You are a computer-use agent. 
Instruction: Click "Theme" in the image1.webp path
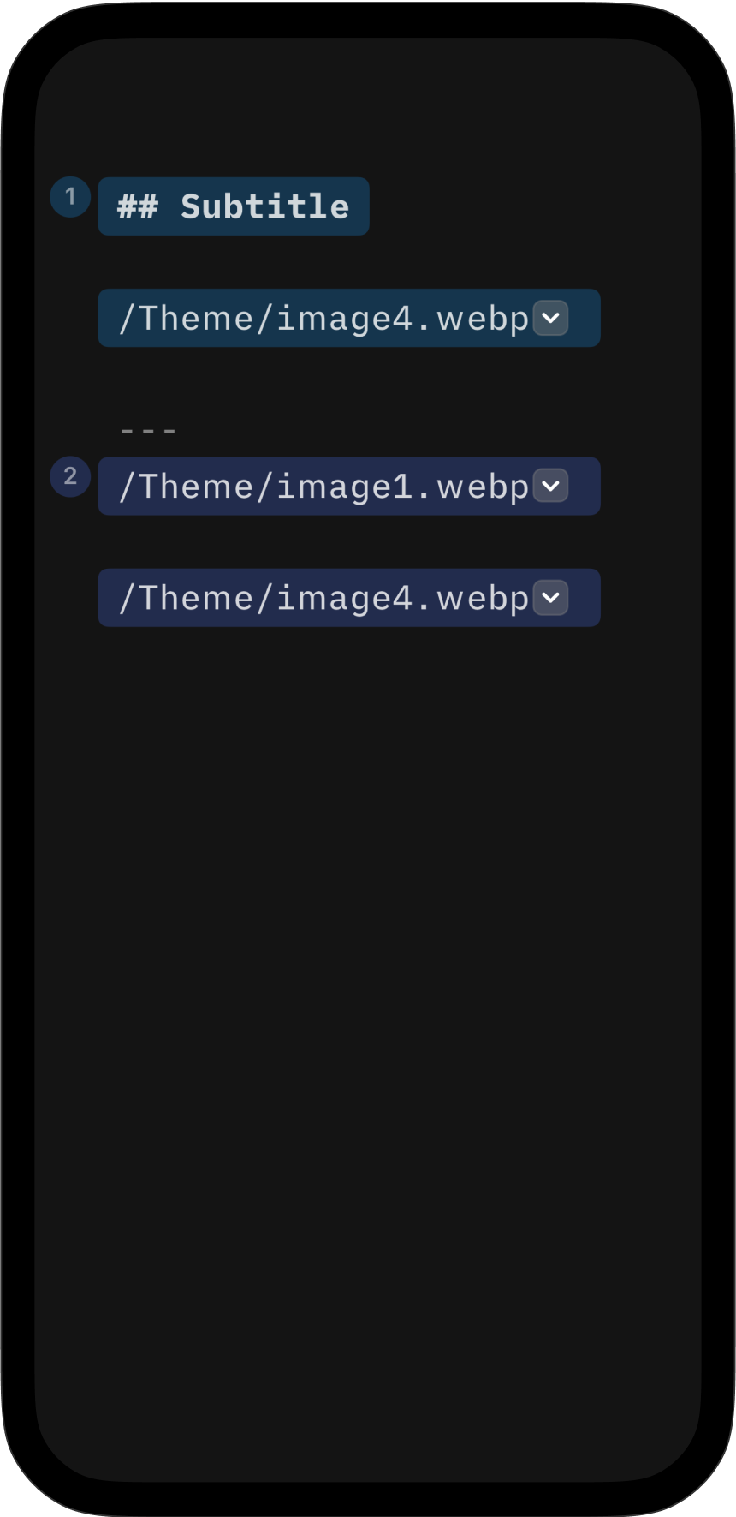pos(195,487)
